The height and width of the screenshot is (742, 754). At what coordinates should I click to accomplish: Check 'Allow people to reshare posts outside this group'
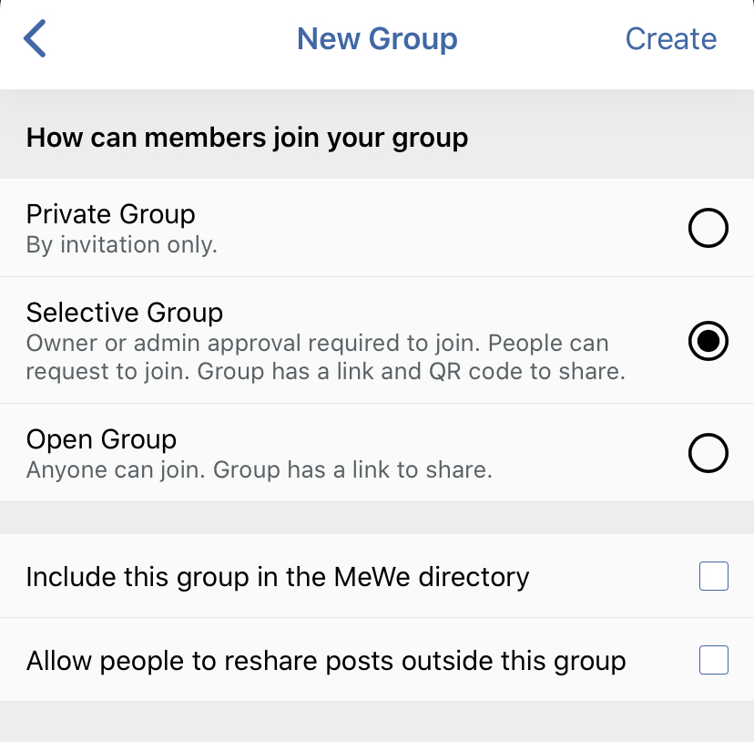(x=716, y=660)
